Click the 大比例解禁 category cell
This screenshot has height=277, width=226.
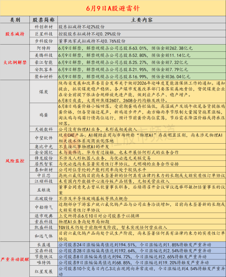click(x=15, y=62)
